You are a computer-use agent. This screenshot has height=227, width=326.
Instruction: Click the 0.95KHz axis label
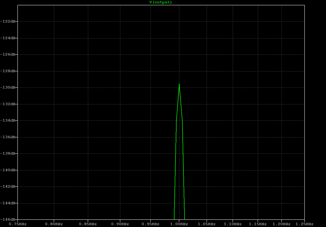click(150, 224)
